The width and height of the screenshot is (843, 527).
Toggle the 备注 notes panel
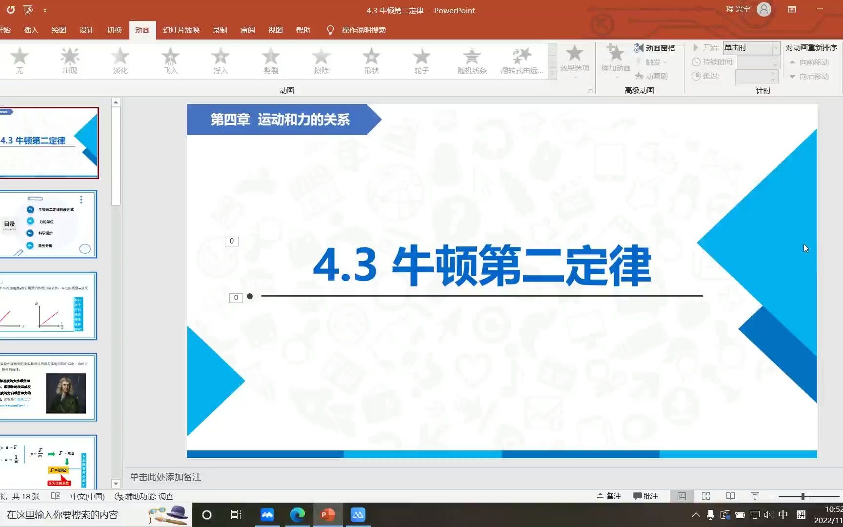coord(608,496)
